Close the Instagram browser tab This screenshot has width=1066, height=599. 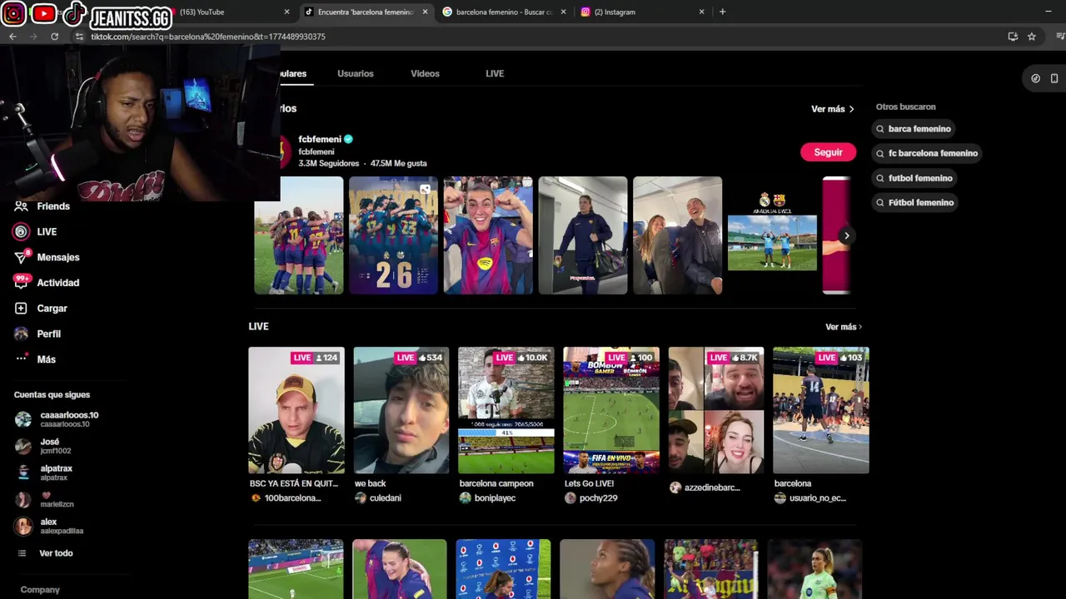click(701, 12)
